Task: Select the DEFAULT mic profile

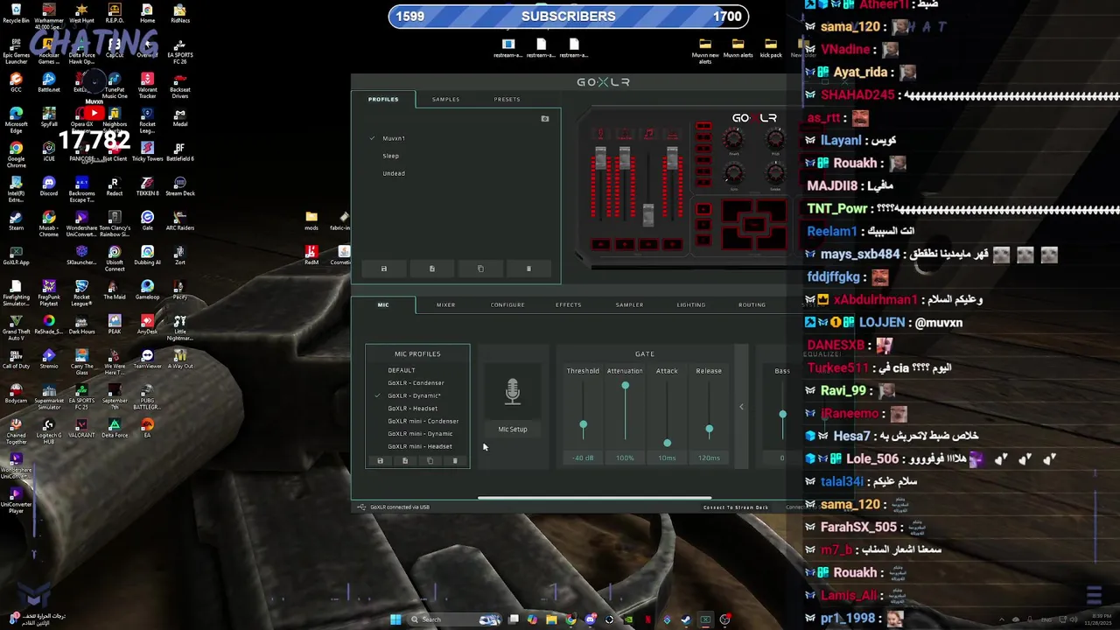Action: point(402,370)
